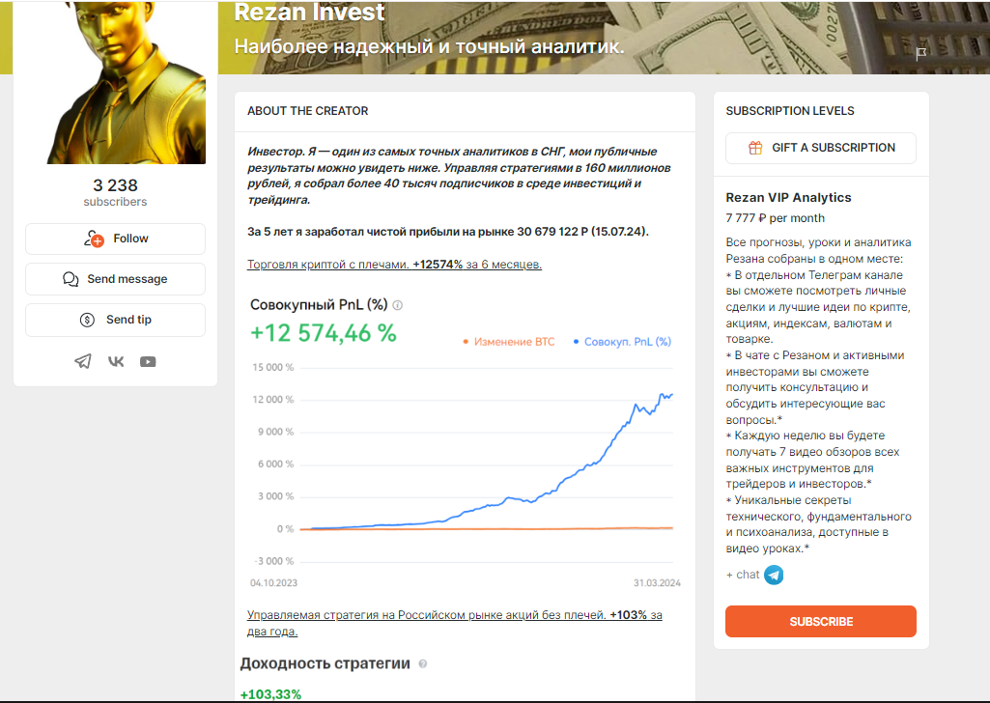990x703 pixels.
Task: Click the Send tip button
Action: (116, 320)
